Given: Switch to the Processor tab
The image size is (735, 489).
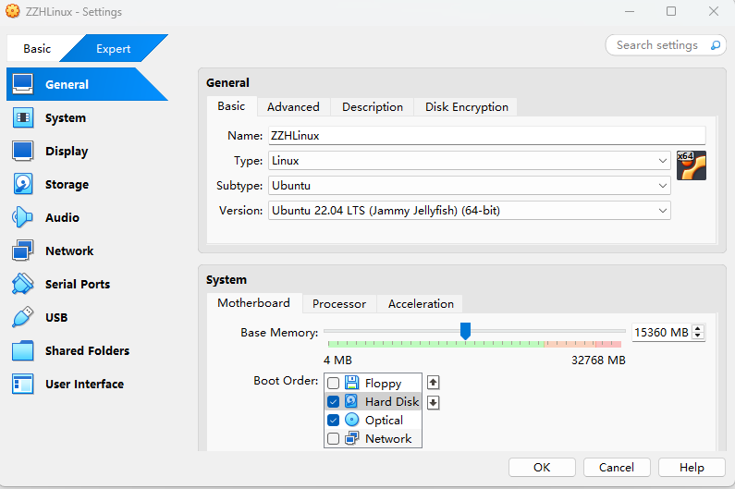Looking at the screenshot, I should click(x=339, y=304).
